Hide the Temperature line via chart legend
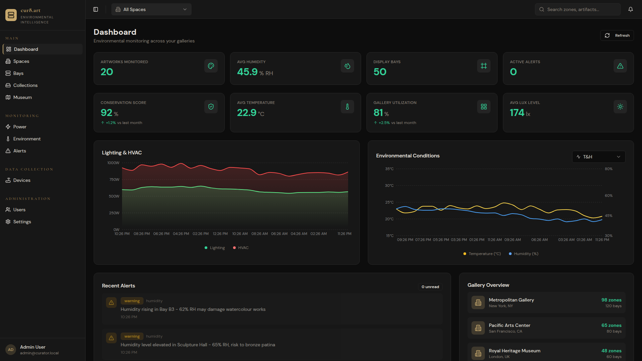Screen dimensions: 642x361 (x=481, y=254)
